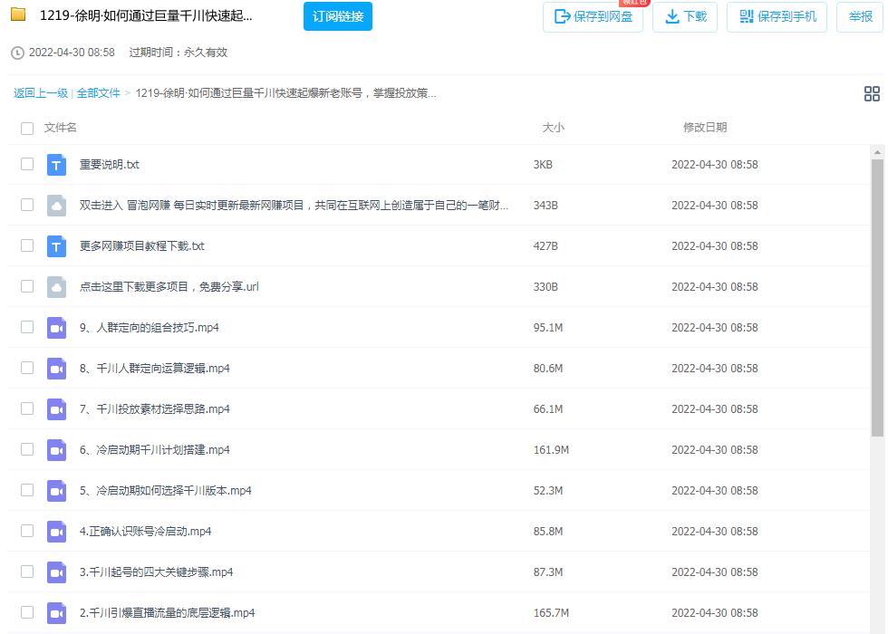Click the 下载 button
Viewport: 888px width, 634px height.
pyautogui.click(x=685, y=17)
